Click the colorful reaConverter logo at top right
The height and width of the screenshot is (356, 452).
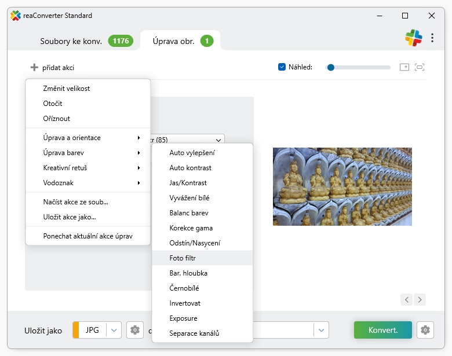click(413, 38)
